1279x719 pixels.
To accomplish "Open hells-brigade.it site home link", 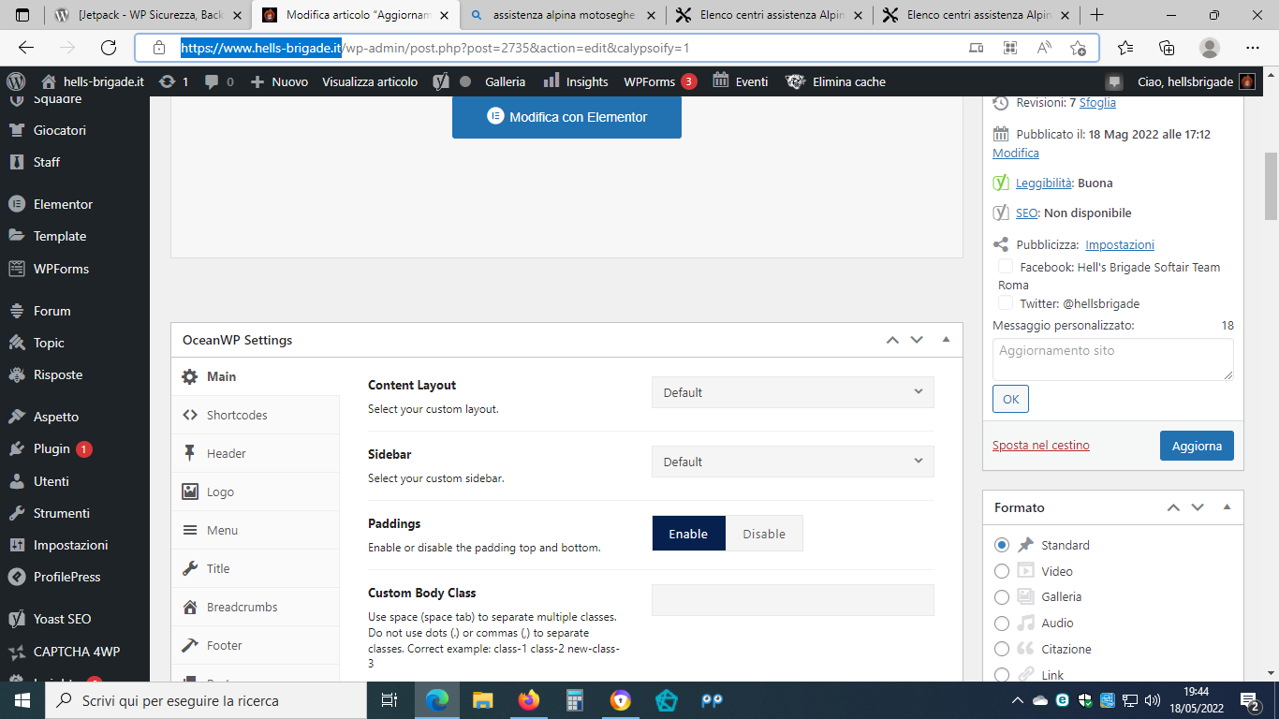I will tap(93, 81).
